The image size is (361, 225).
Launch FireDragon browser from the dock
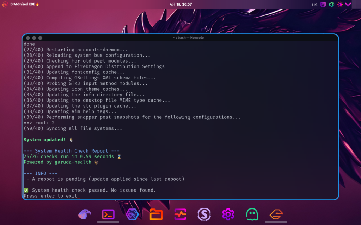pos(132,214)
